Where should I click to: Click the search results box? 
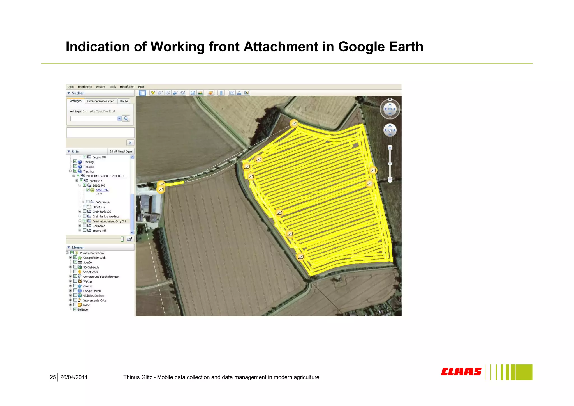(x=100, y=133)
